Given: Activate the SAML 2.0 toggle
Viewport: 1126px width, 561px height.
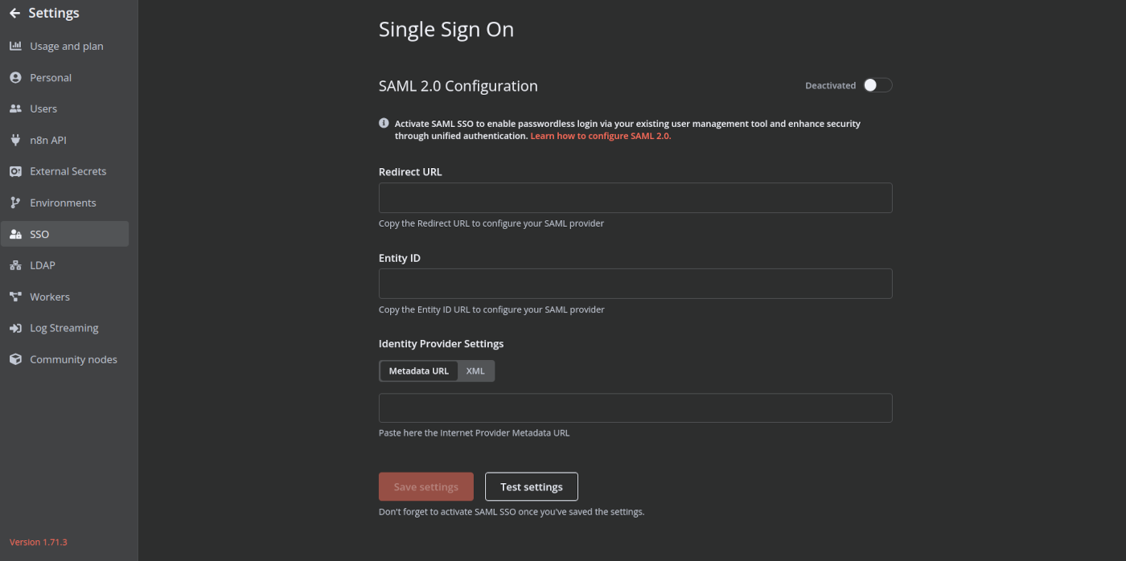Looking at the screenshot, I should tap(878, 84).
